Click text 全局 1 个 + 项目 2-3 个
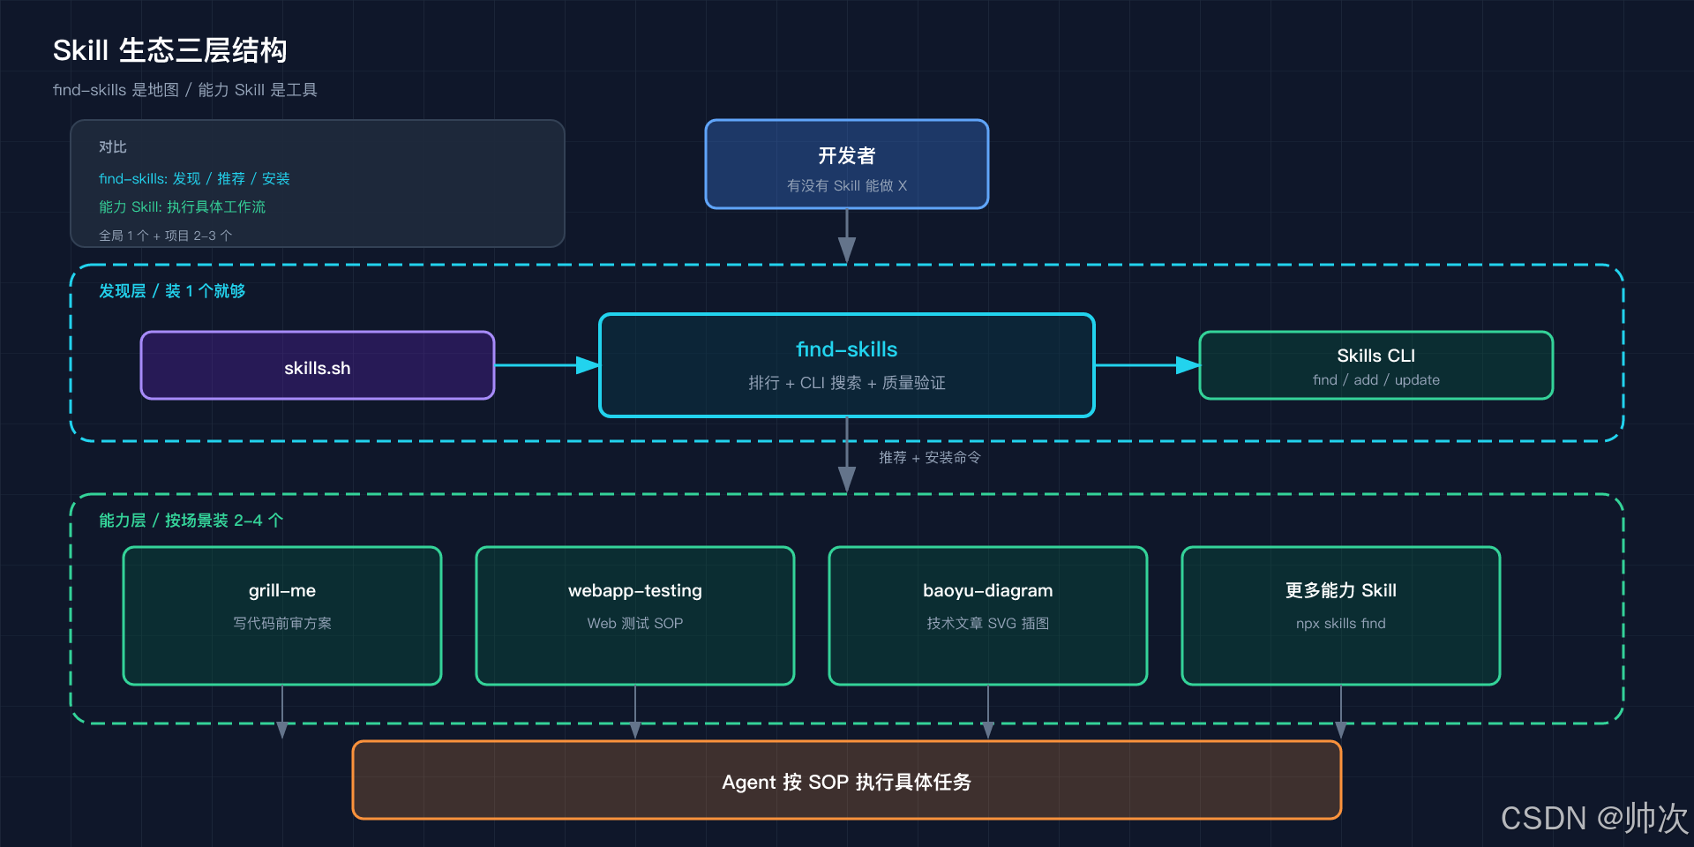 pyautogui.click(x=165, y=236)
